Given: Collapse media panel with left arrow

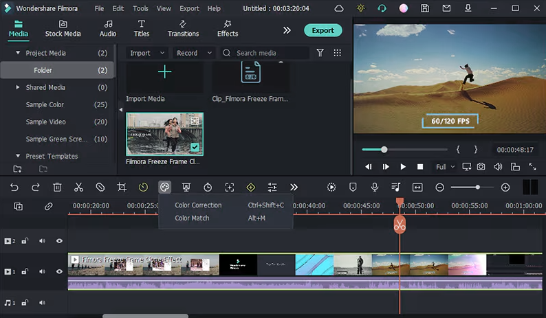Looking at the screenshot, I should pos(120,110).
